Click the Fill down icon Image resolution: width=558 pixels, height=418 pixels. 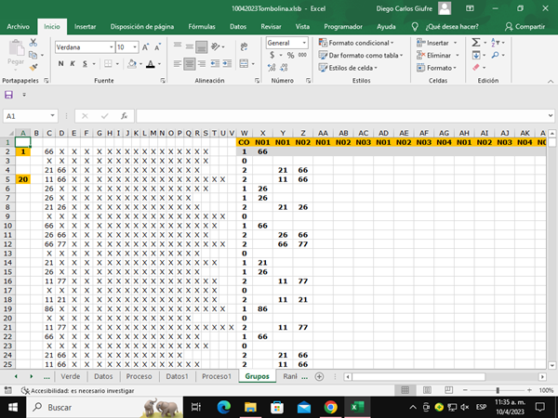(x=476, y=55)
